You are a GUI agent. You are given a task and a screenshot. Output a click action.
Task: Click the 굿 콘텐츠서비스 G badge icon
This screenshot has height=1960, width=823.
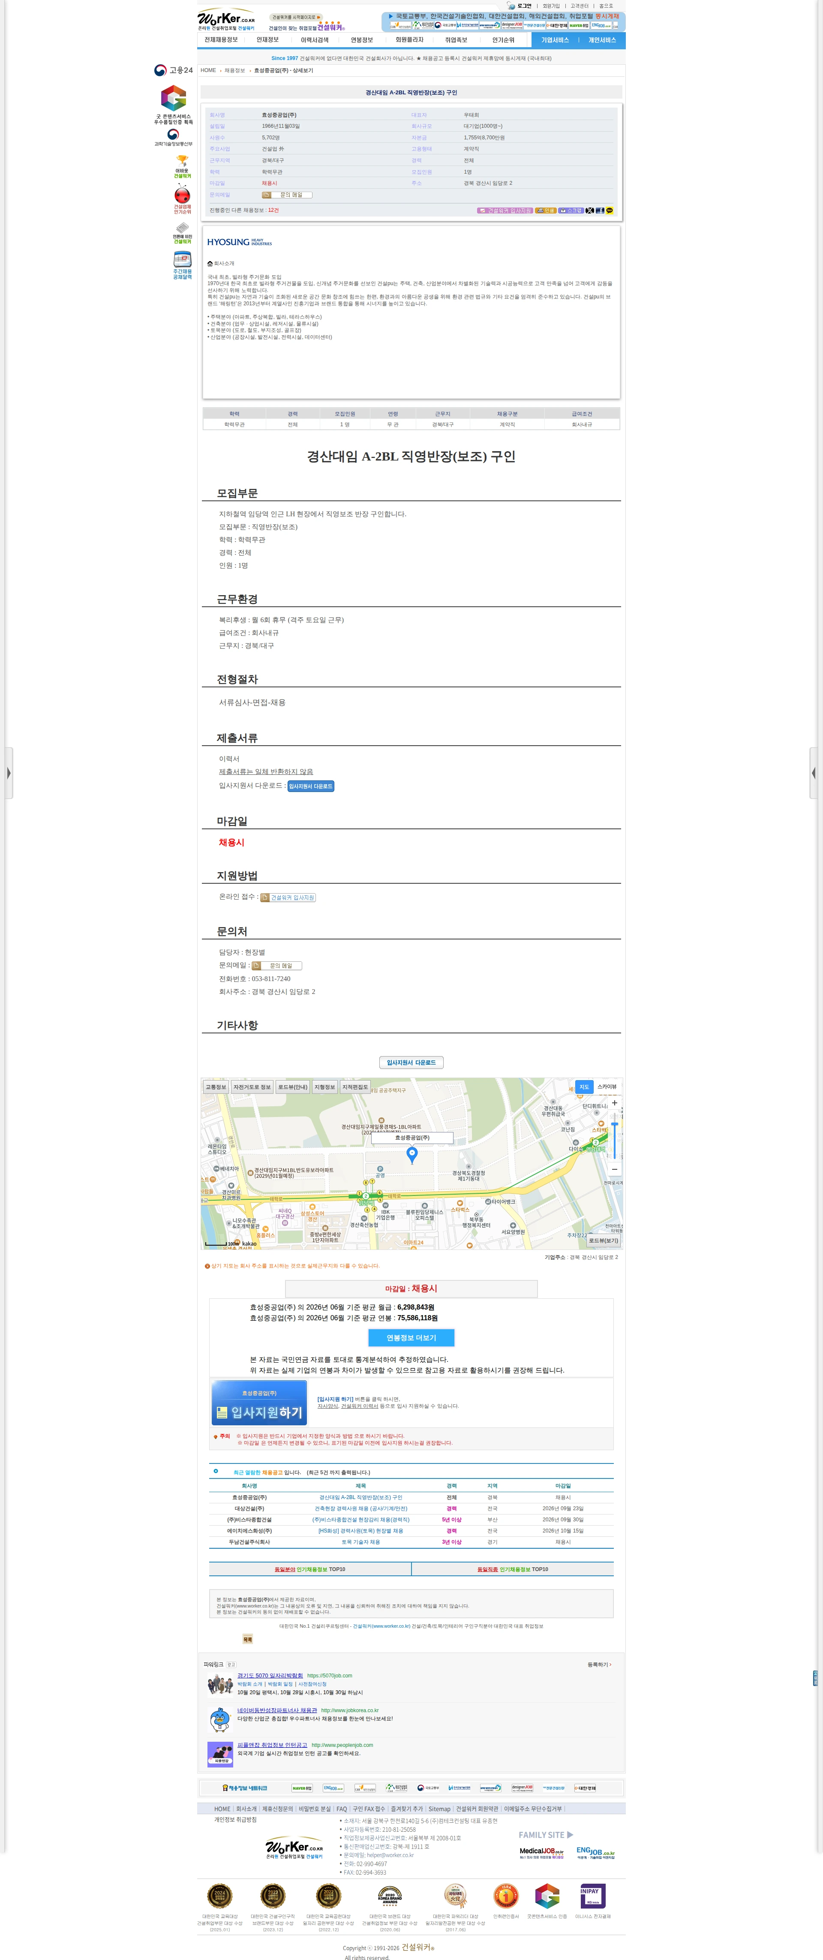174,104
